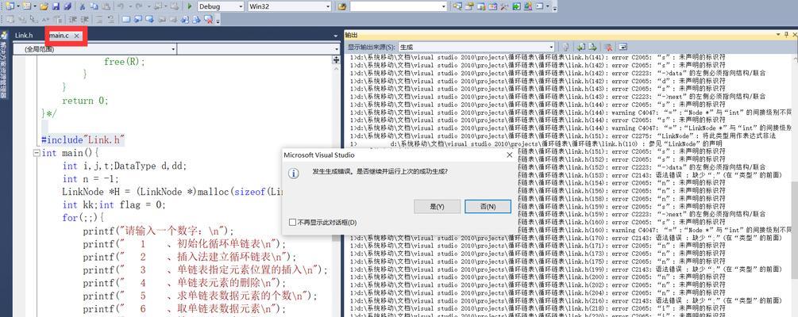Open the Command Window toolbar icon
The width and height of the screenshot is (798, 317).
(x=539, y=6)
